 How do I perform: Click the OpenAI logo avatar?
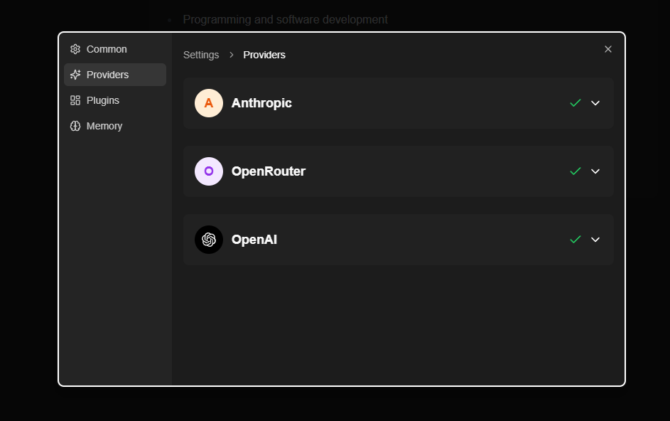[x=209, y=240]
